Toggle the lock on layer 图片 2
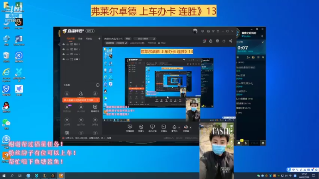This screenshot has width=319, height=179. point(67,44)
